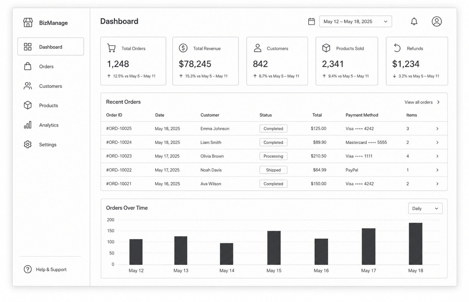Click the person icon on Customers card
469x302 pixels.
tap(258, 48)
